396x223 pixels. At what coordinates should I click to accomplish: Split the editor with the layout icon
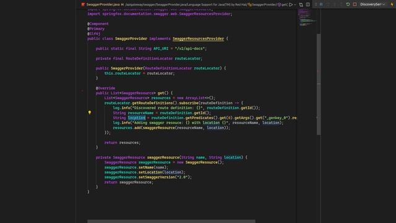[308, 4]
